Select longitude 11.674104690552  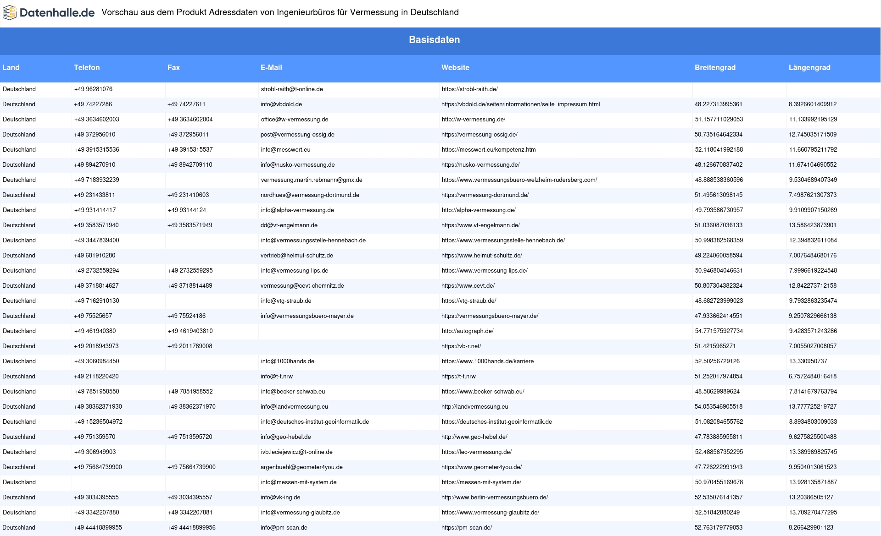point(813,165)
